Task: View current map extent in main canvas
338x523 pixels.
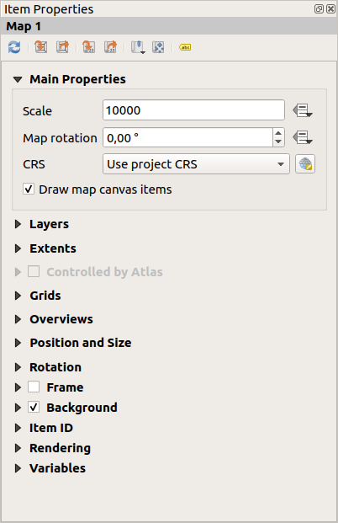Action: (x=62, y=47)
